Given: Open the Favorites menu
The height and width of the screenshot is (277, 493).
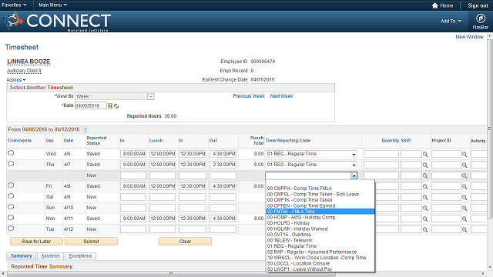Looking at the screenshot, I should pyautogui.click(x=14, y=5).
